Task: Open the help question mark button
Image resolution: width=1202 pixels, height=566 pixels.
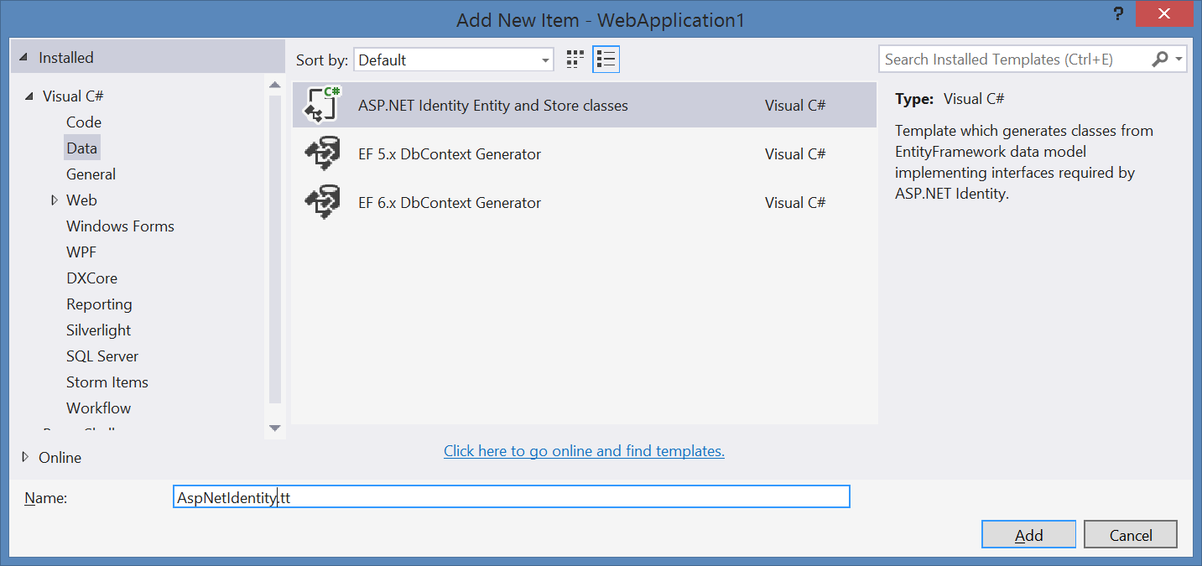Action: coord(1118,13)
